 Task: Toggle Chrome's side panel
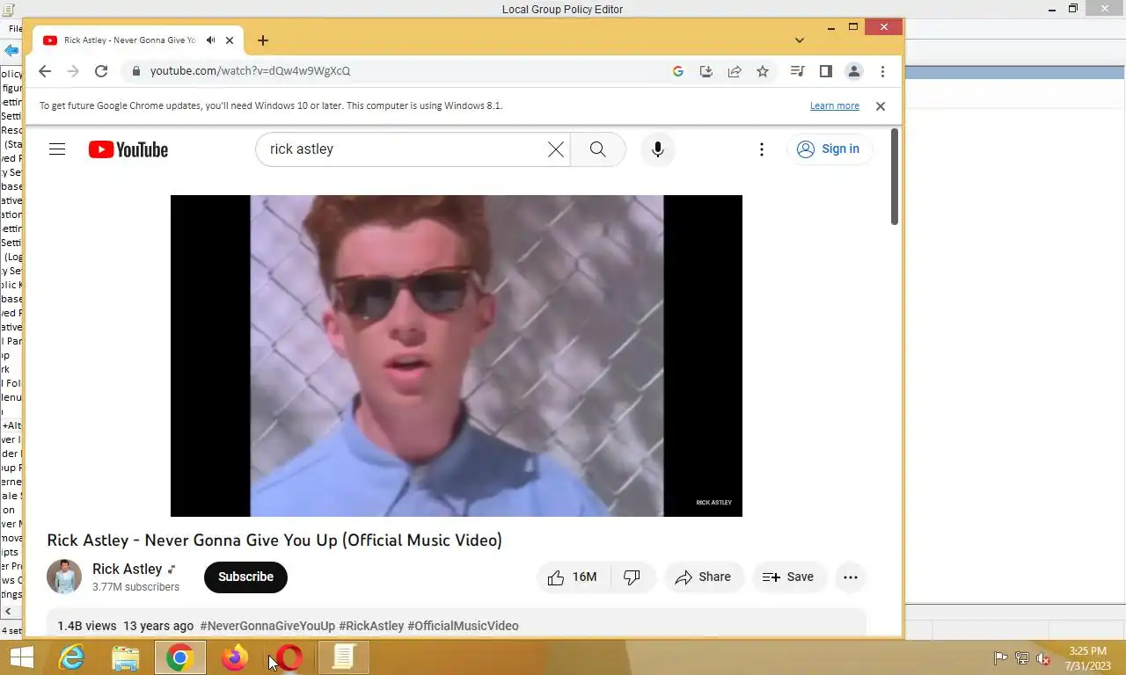[x=825, y=71]
